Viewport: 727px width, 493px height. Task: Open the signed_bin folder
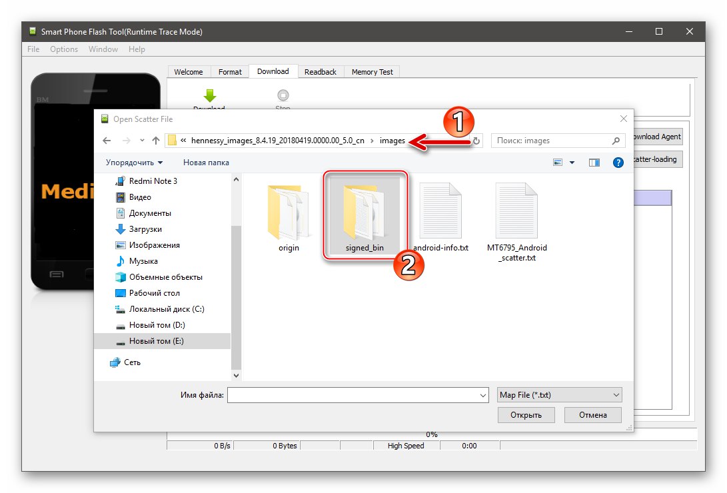click(x=364, y=217)
